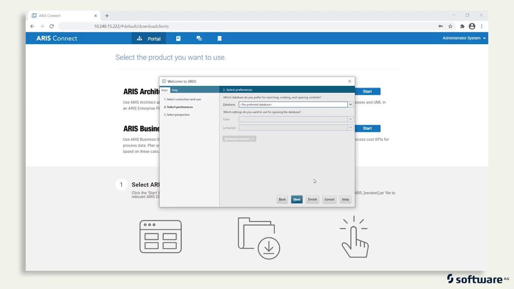Switch to the Help tab in wizard
This screenshot has width=514, height=289.
[x=175, y=90]
